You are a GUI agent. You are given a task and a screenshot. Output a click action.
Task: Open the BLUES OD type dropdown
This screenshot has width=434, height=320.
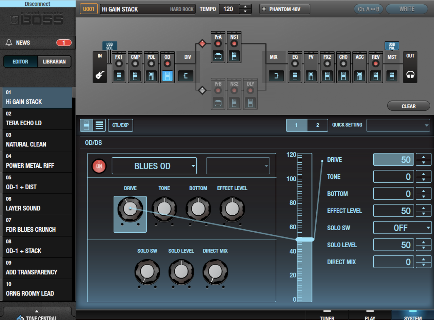click(x=154, y=166)
